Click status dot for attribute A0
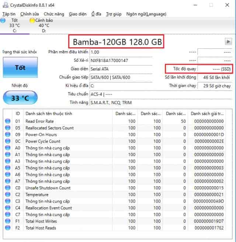Screen dimensions: 236x242 [8, 148]
